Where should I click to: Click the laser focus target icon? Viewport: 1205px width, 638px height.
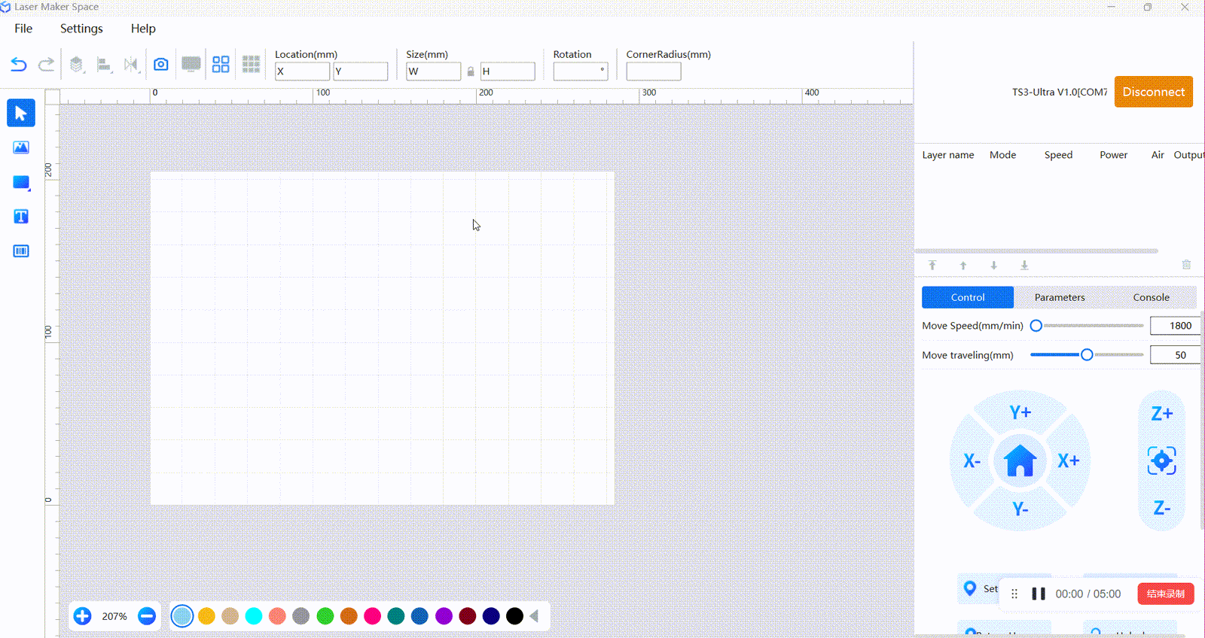pos(1162,460)
